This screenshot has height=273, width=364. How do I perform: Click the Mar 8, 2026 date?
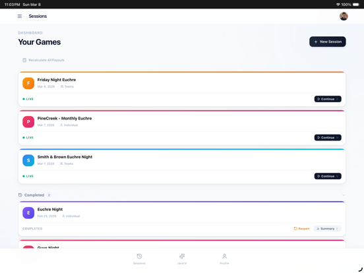coord(46,86)
